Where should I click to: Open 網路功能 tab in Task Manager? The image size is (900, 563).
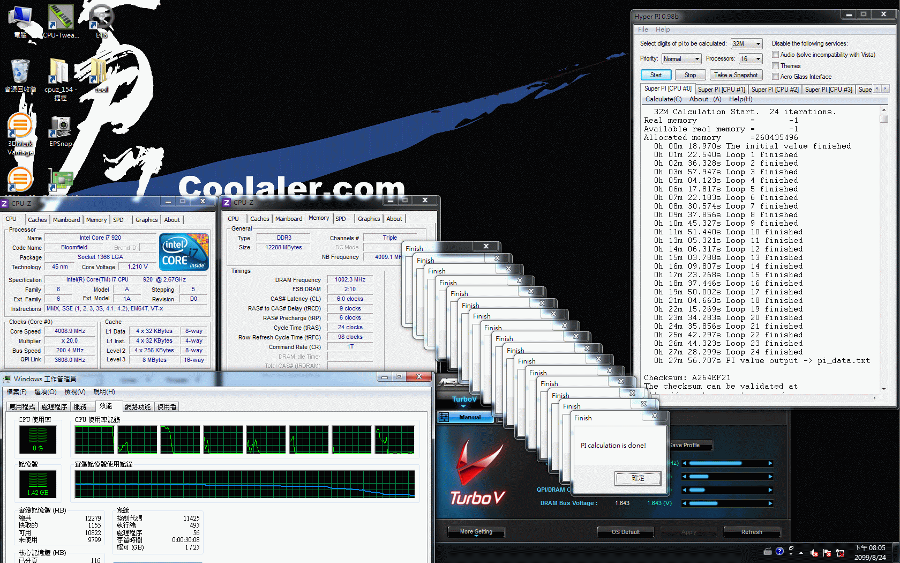[138, 407]
